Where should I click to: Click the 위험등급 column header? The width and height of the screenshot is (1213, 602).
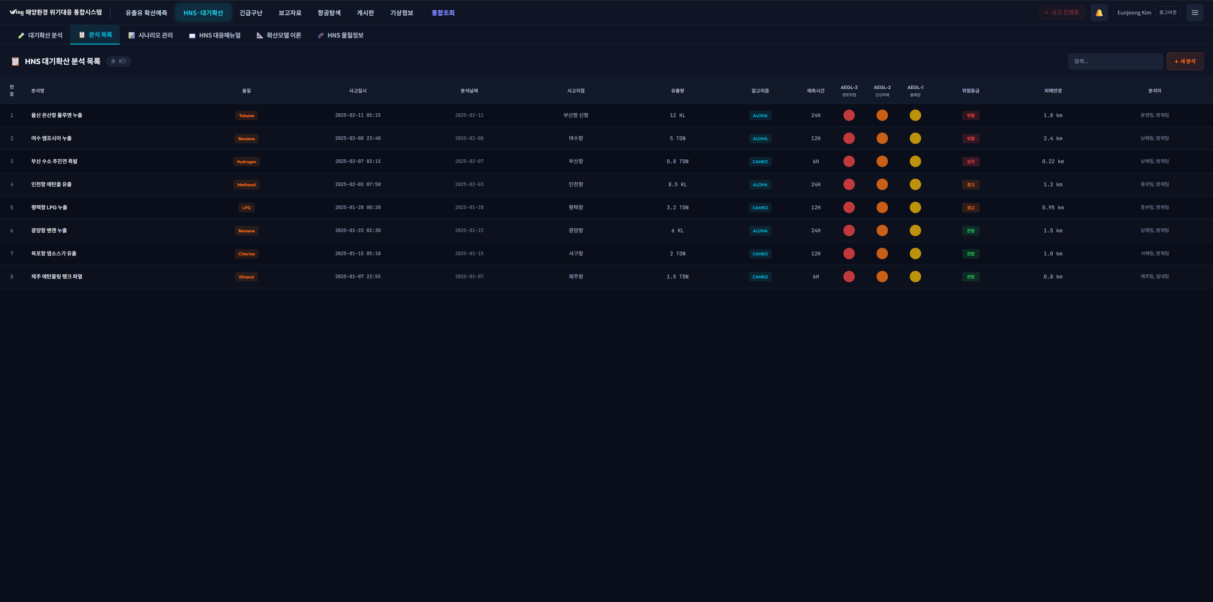click(970, 91)
